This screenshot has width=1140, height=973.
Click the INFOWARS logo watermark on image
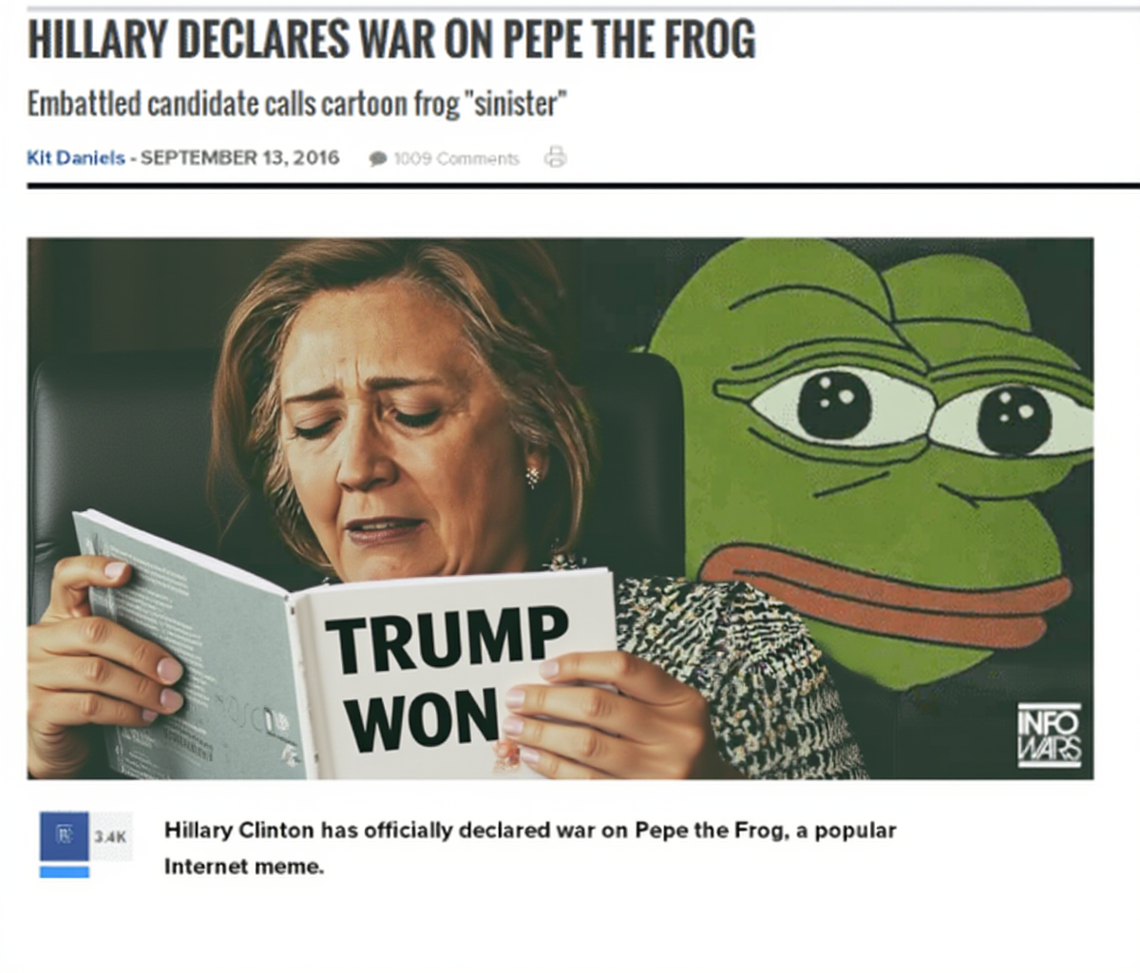1049,735
